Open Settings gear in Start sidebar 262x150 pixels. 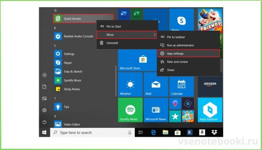(44, 110)
